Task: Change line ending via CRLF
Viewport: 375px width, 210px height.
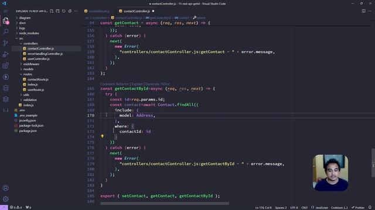Action: [305, 208]
